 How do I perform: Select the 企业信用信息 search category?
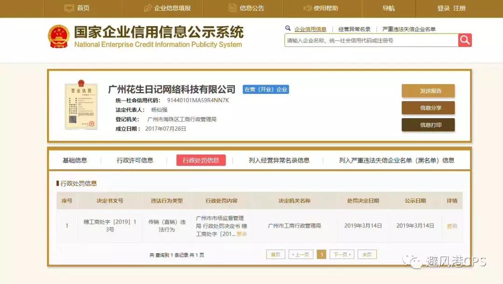[x=310, y=29]
